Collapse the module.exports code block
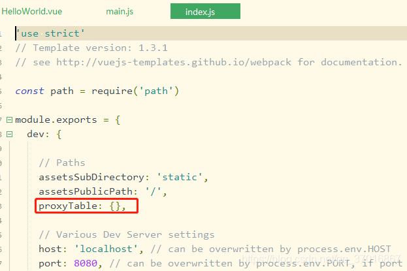 [9, 120]
